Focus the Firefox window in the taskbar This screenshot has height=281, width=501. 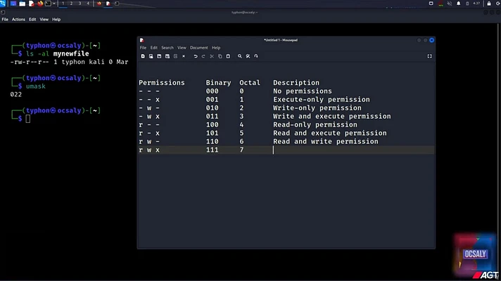tap(99, 4)
